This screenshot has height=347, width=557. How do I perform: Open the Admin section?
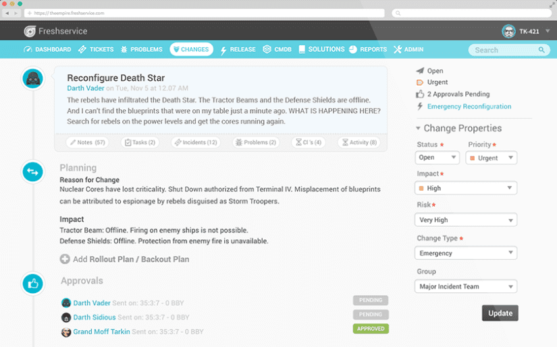click(408, 49)
